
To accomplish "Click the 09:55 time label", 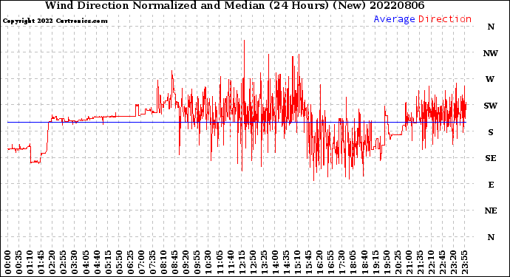I will click(x=197, y=262).
